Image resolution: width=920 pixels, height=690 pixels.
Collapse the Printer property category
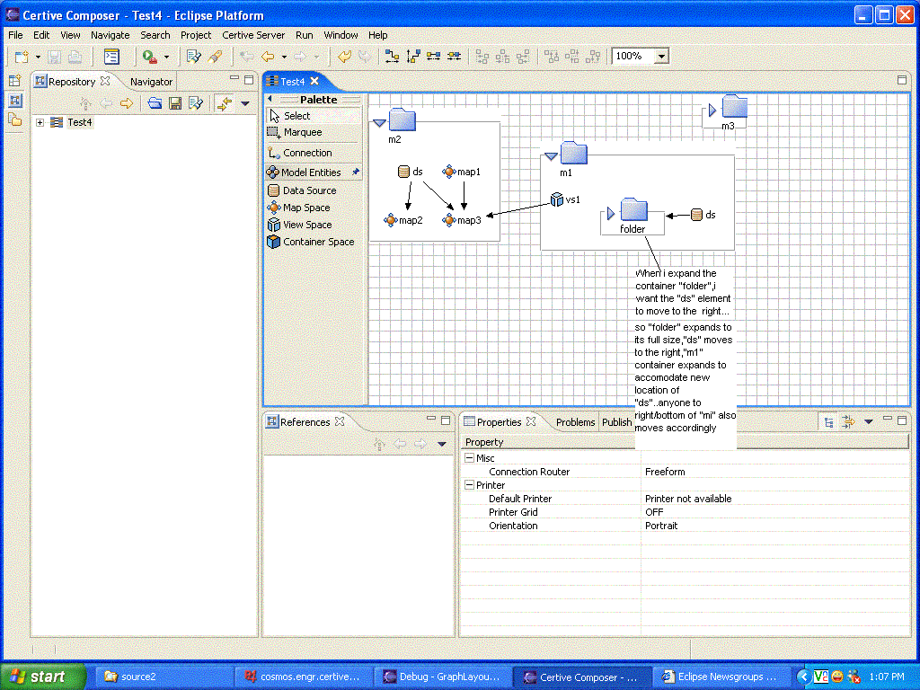(x=469, y=484)
